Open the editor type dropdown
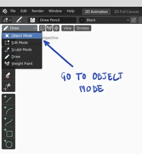 (x=7, y=20)
